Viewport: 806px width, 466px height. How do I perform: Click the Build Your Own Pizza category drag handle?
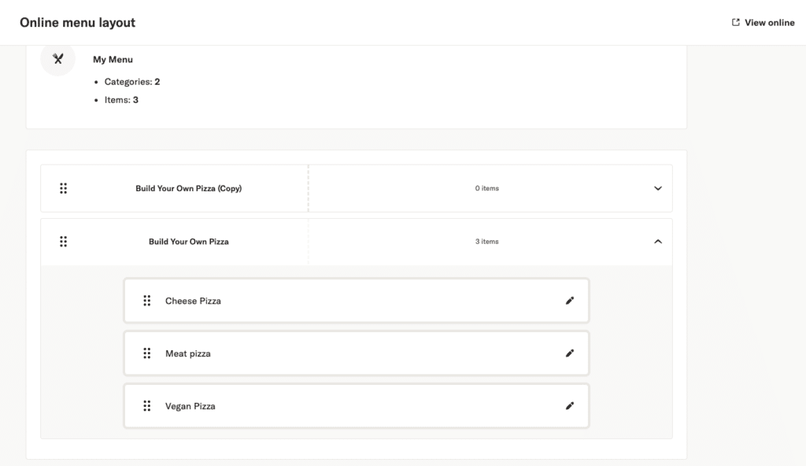pos(64,242)
